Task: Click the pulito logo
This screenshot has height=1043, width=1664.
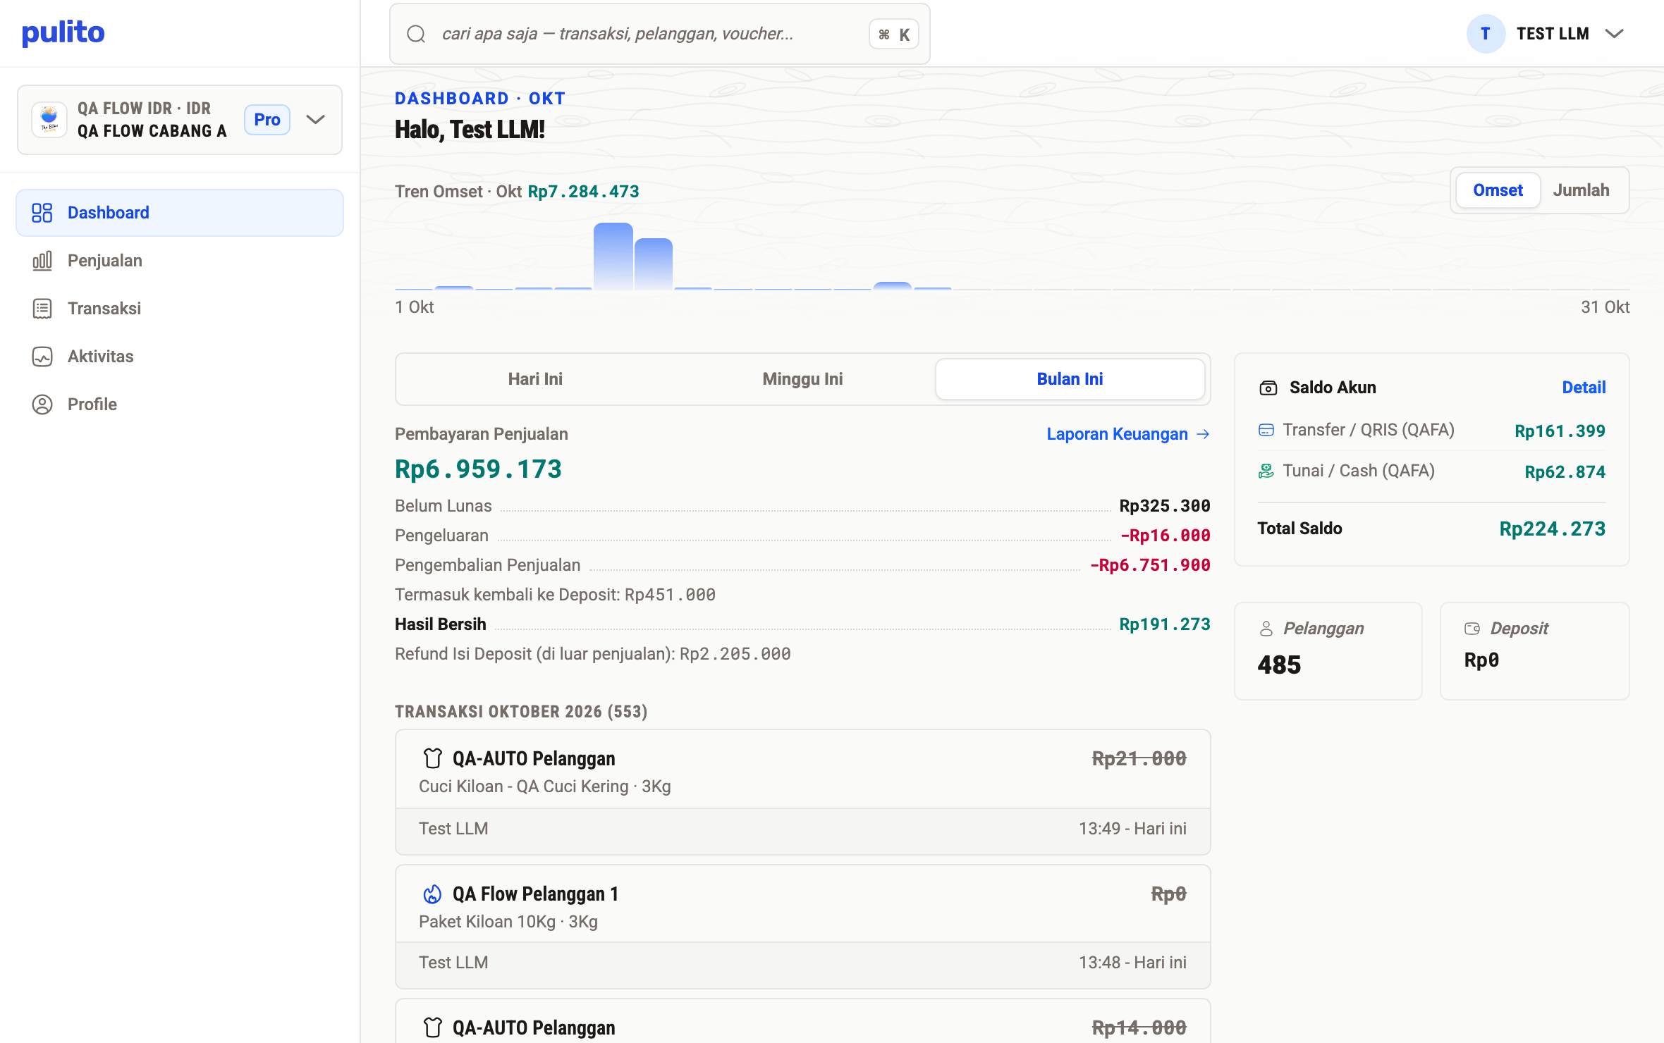Action: click(x=63, y=32)
